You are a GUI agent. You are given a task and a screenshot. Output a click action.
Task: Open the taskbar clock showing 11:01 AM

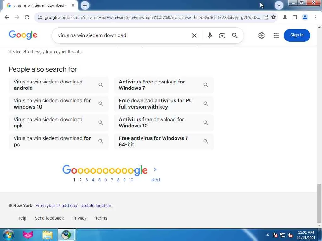pos(306,235)
